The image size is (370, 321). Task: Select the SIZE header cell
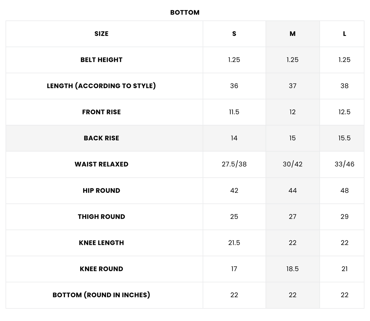pos(101,34)
